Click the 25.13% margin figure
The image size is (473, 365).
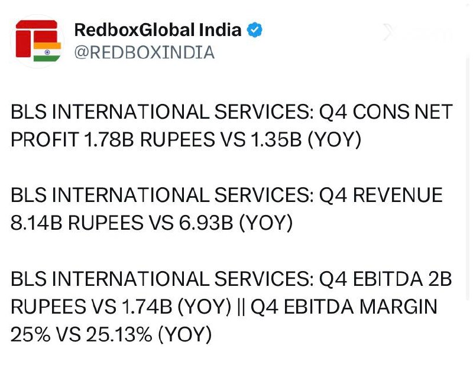point(119,334)
